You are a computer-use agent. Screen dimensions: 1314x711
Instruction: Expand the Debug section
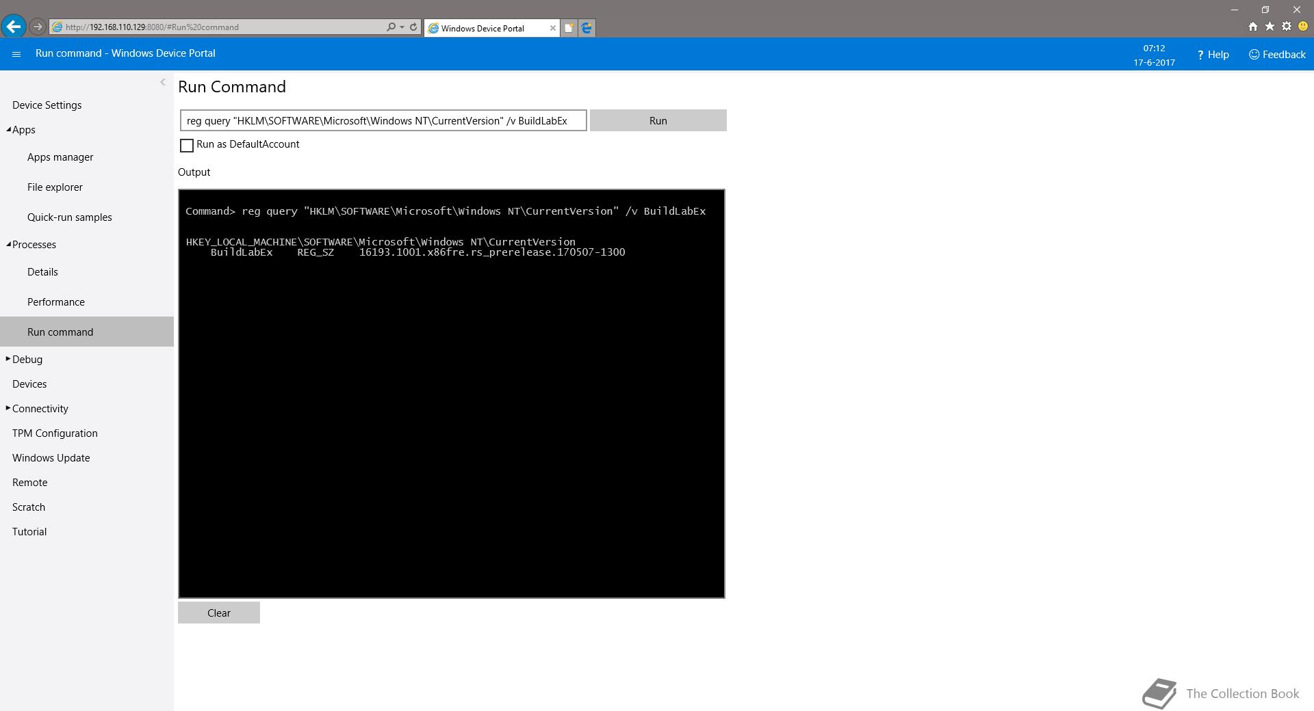pos(8,359)
